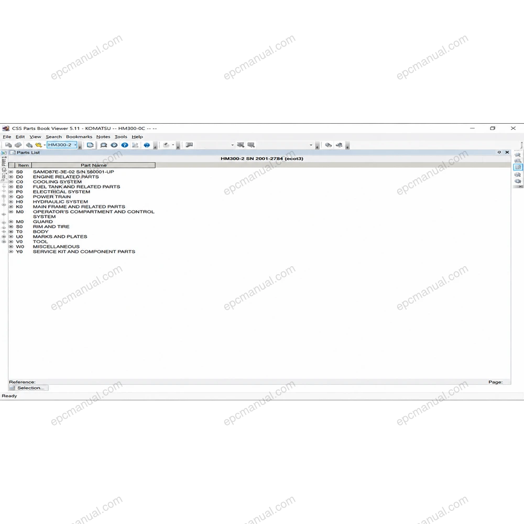Select the SERVICE KIT AND COMPONENT PARTS row
524x524 pixels.
(x=84, y=252)
